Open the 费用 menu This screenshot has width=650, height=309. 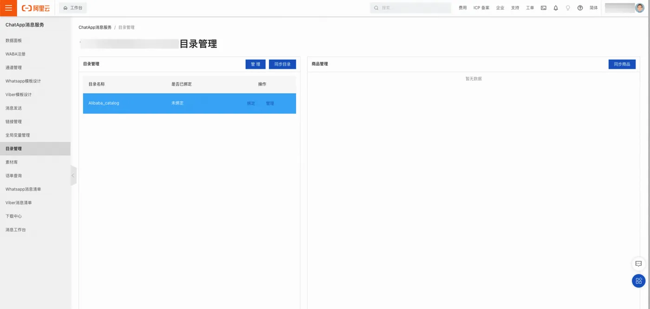462,8
